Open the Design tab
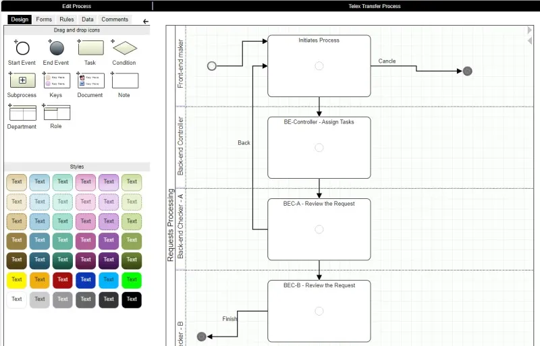This screenshot has height=346, width=540. point(20,20)
